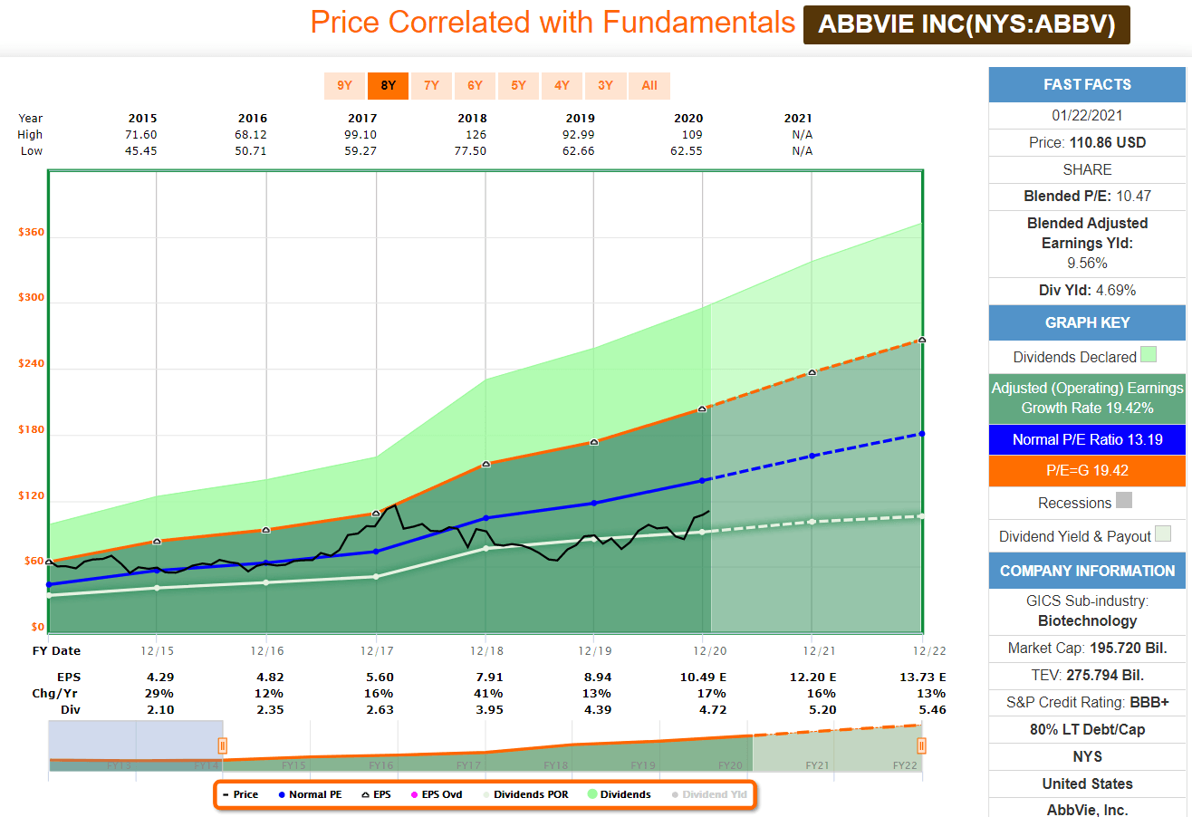
Task: Toggle Dividends series in the legend
Action: (x=620, y=794)
